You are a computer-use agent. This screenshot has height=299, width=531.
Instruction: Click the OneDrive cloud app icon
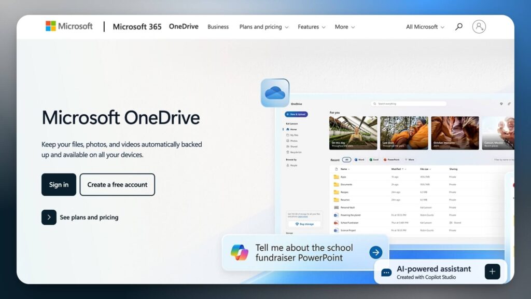(x=275, y=92)
